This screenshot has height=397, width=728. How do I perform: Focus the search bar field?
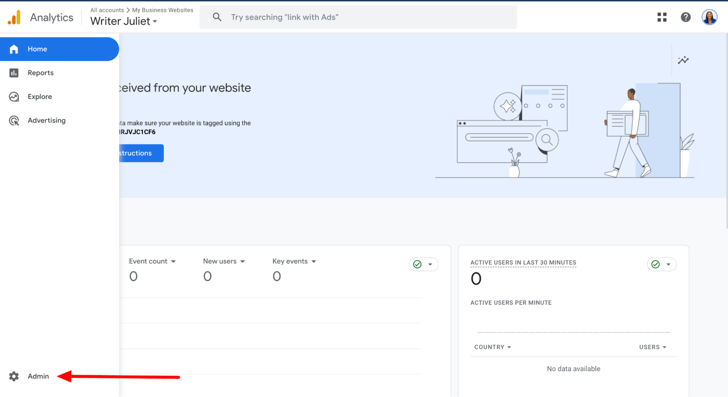click(358, 17)
